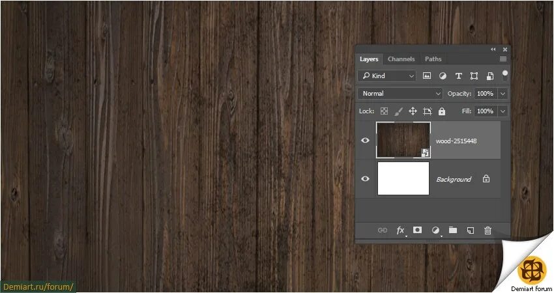This screenshot has height=293, width=554.
Task: Click the link layers icon
Action: pos(383,230)
